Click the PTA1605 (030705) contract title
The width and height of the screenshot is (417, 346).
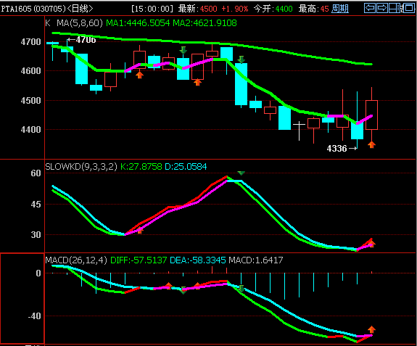click(x=33, y=9)
